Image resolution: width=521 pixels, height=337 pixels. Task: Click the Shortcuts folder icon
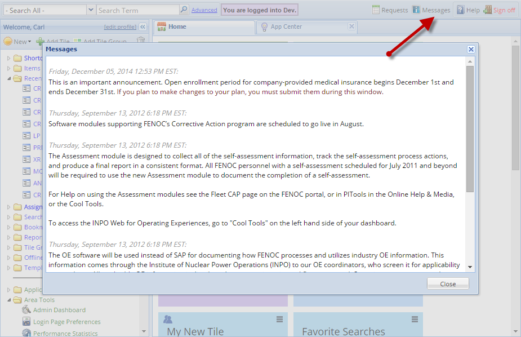click(17, 58)
